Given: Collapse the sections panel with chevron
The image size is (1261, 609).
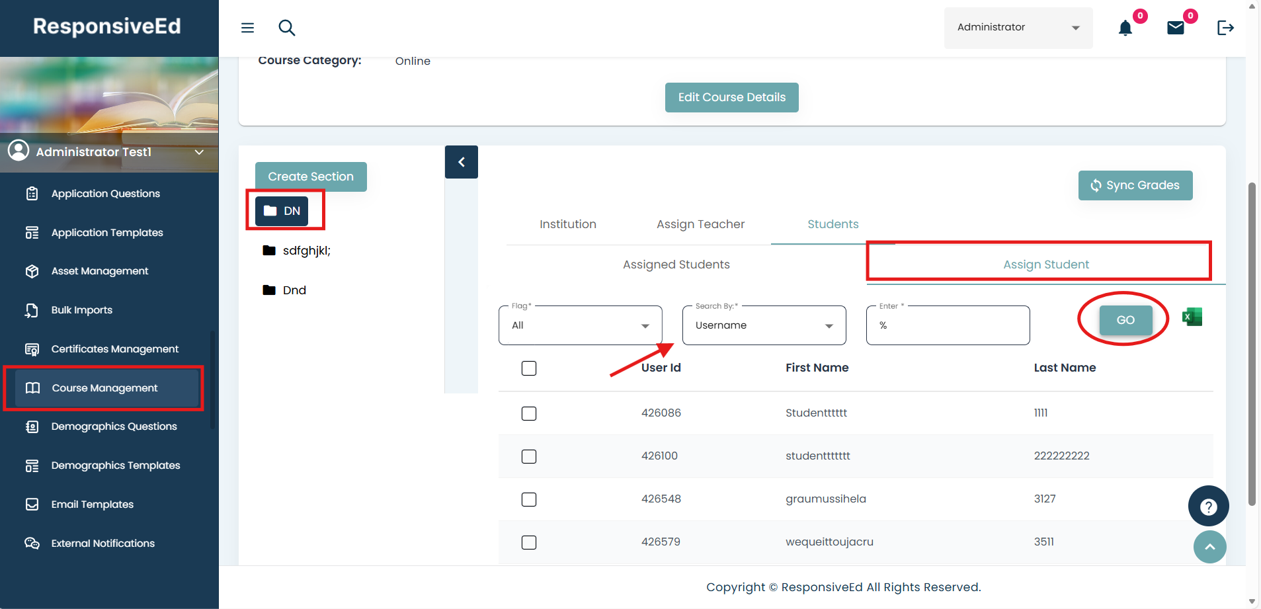Looking at the screenshot, I should (x=462, y=162).
